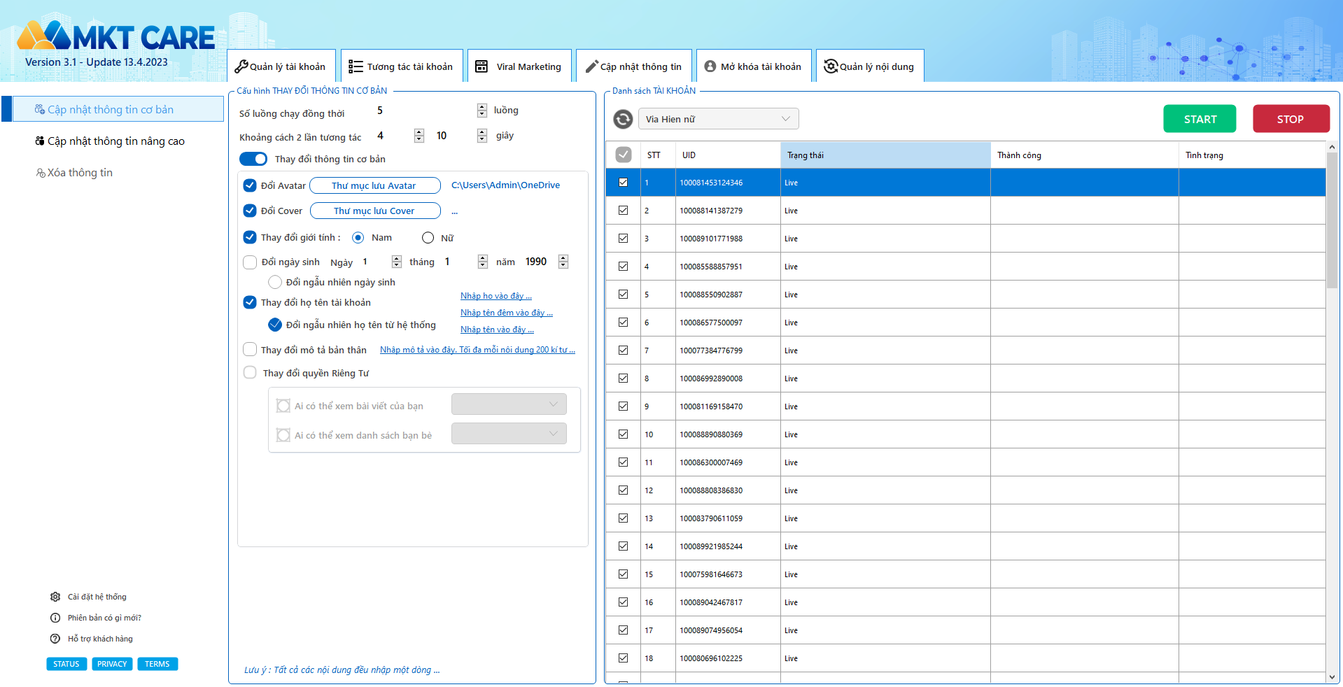Image resolution: width=1343 pixels, height=687 pixels.
Task: Click icon beside Cập nhật thông tin nâng cao
Action: pyautogui.click(x=40, y=141)
